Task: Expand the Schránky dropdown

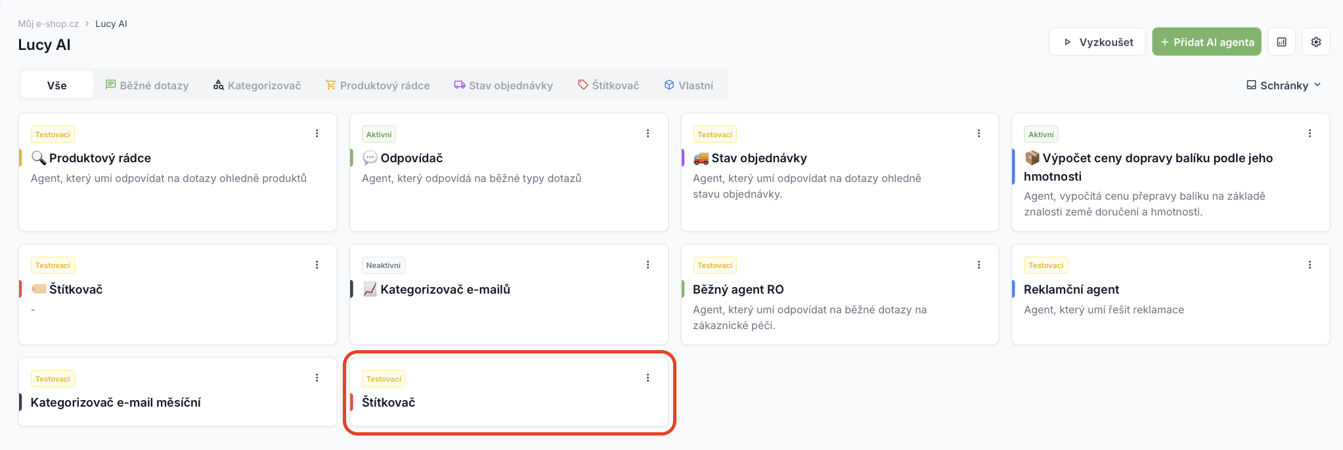Action: click(x=1284, y=85)
